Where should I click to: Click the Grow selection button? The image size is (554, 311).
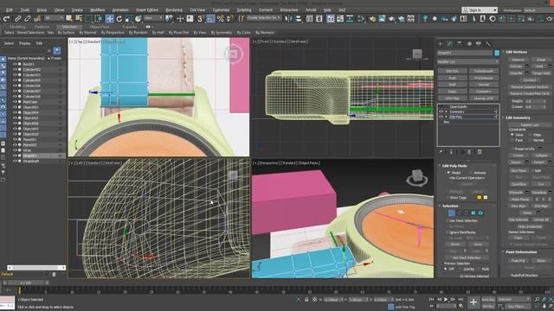478,244
